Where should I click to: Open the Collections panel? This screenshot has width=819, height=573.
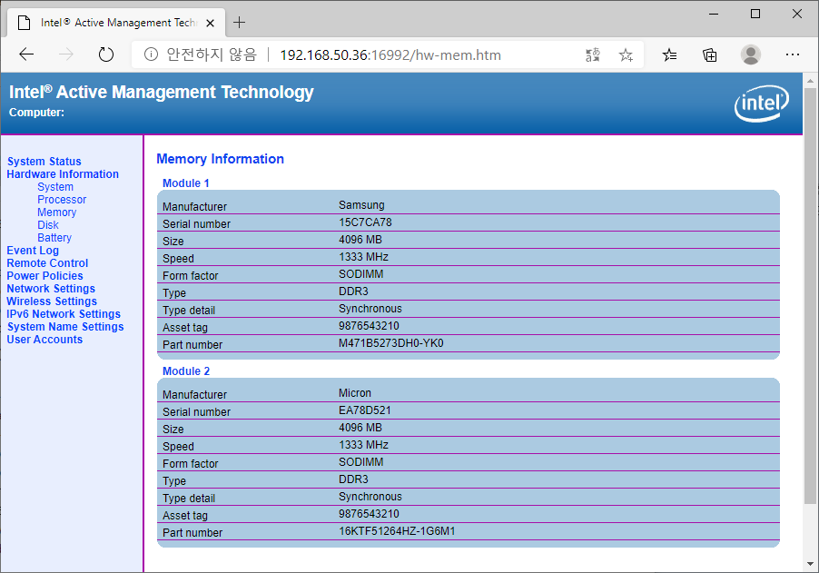710,54
